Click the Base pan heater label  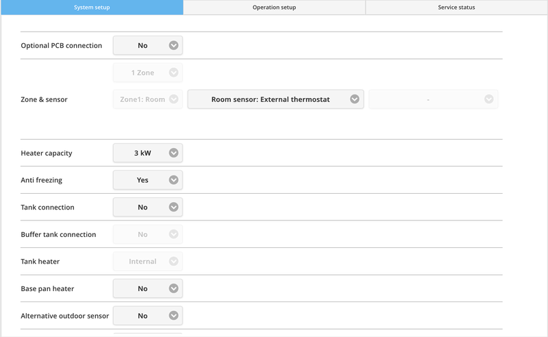coord(47,289)
